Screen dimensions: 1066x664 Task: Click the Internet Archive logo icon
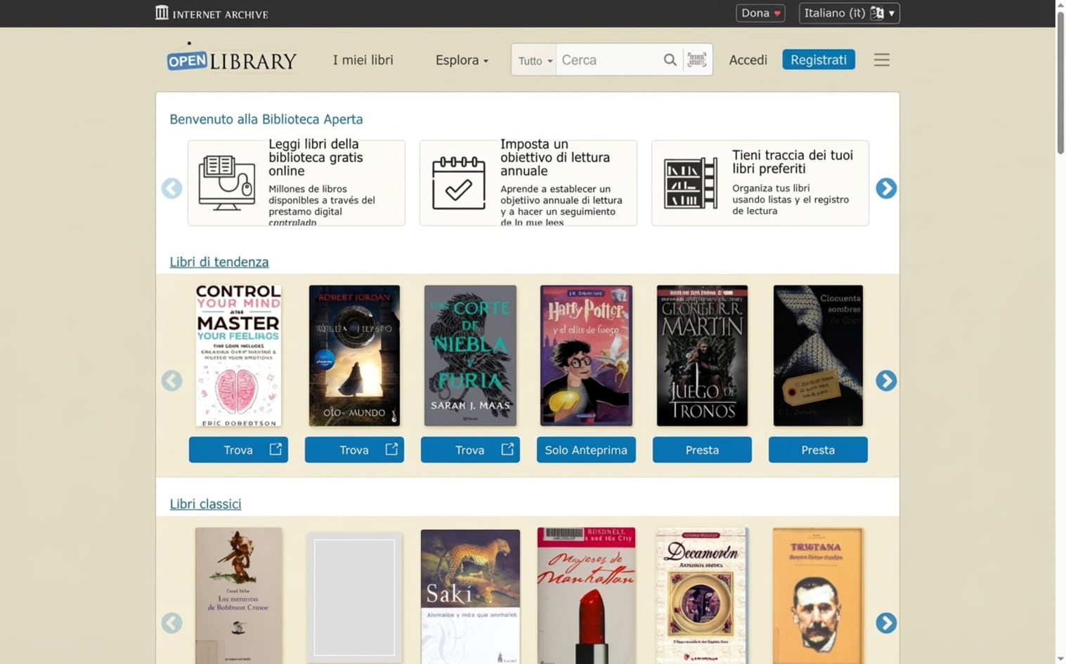click(162, 13)
